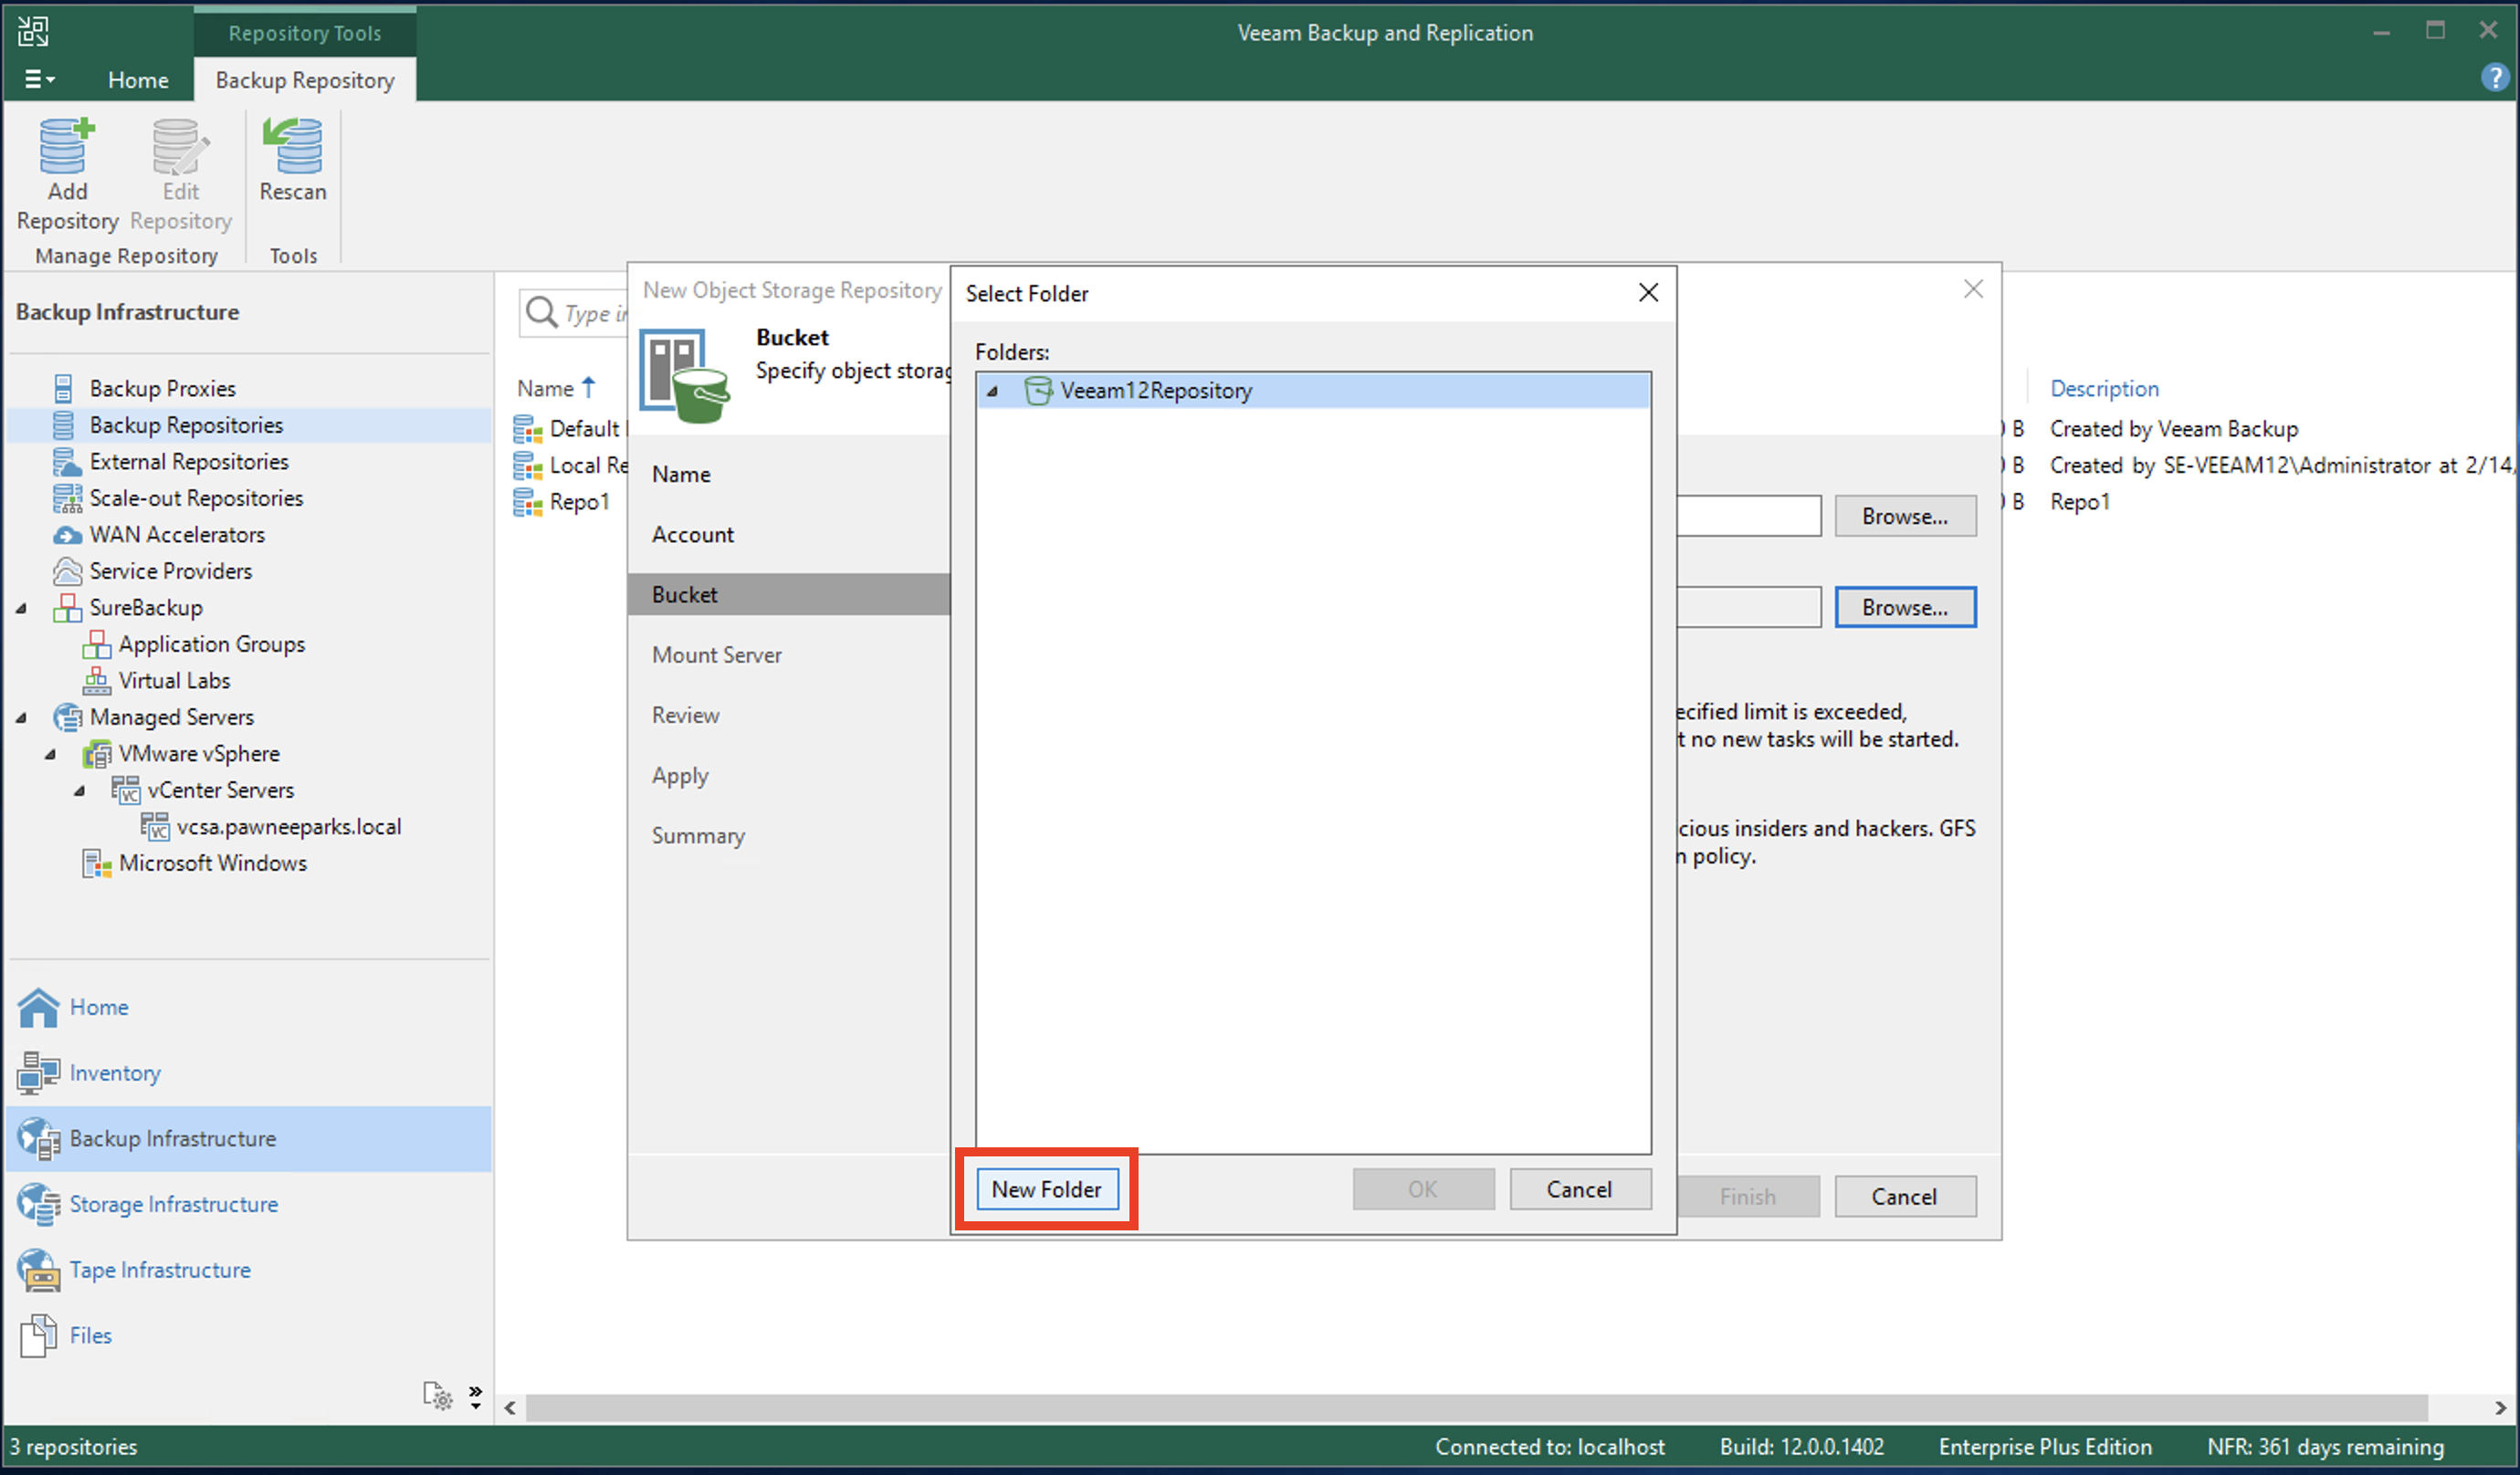Click the wizard's Cancel button
The height and width of the screenshot is (1475, 2520).
(1905, 1197)
